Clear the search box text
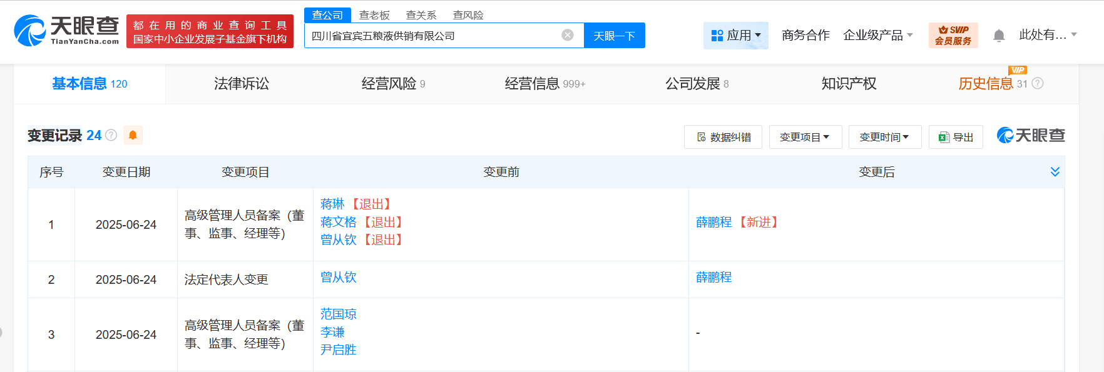Screen dimensions: 1104x372 (x=568, y=35)
